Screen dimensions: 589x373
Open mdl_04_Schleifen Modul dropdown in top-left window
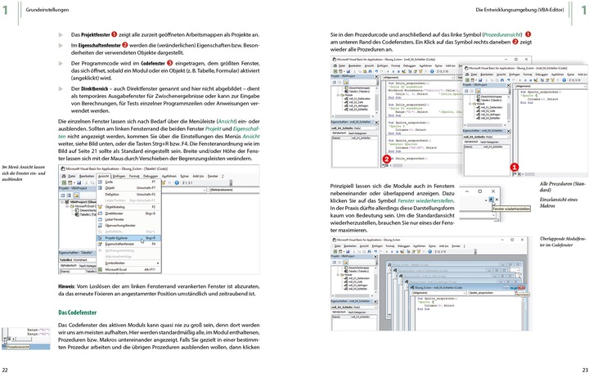(354, 128)
